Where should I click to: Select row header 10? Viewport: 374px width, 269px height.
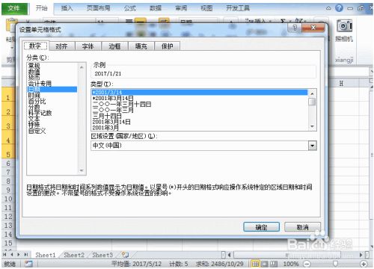[8, 199]
